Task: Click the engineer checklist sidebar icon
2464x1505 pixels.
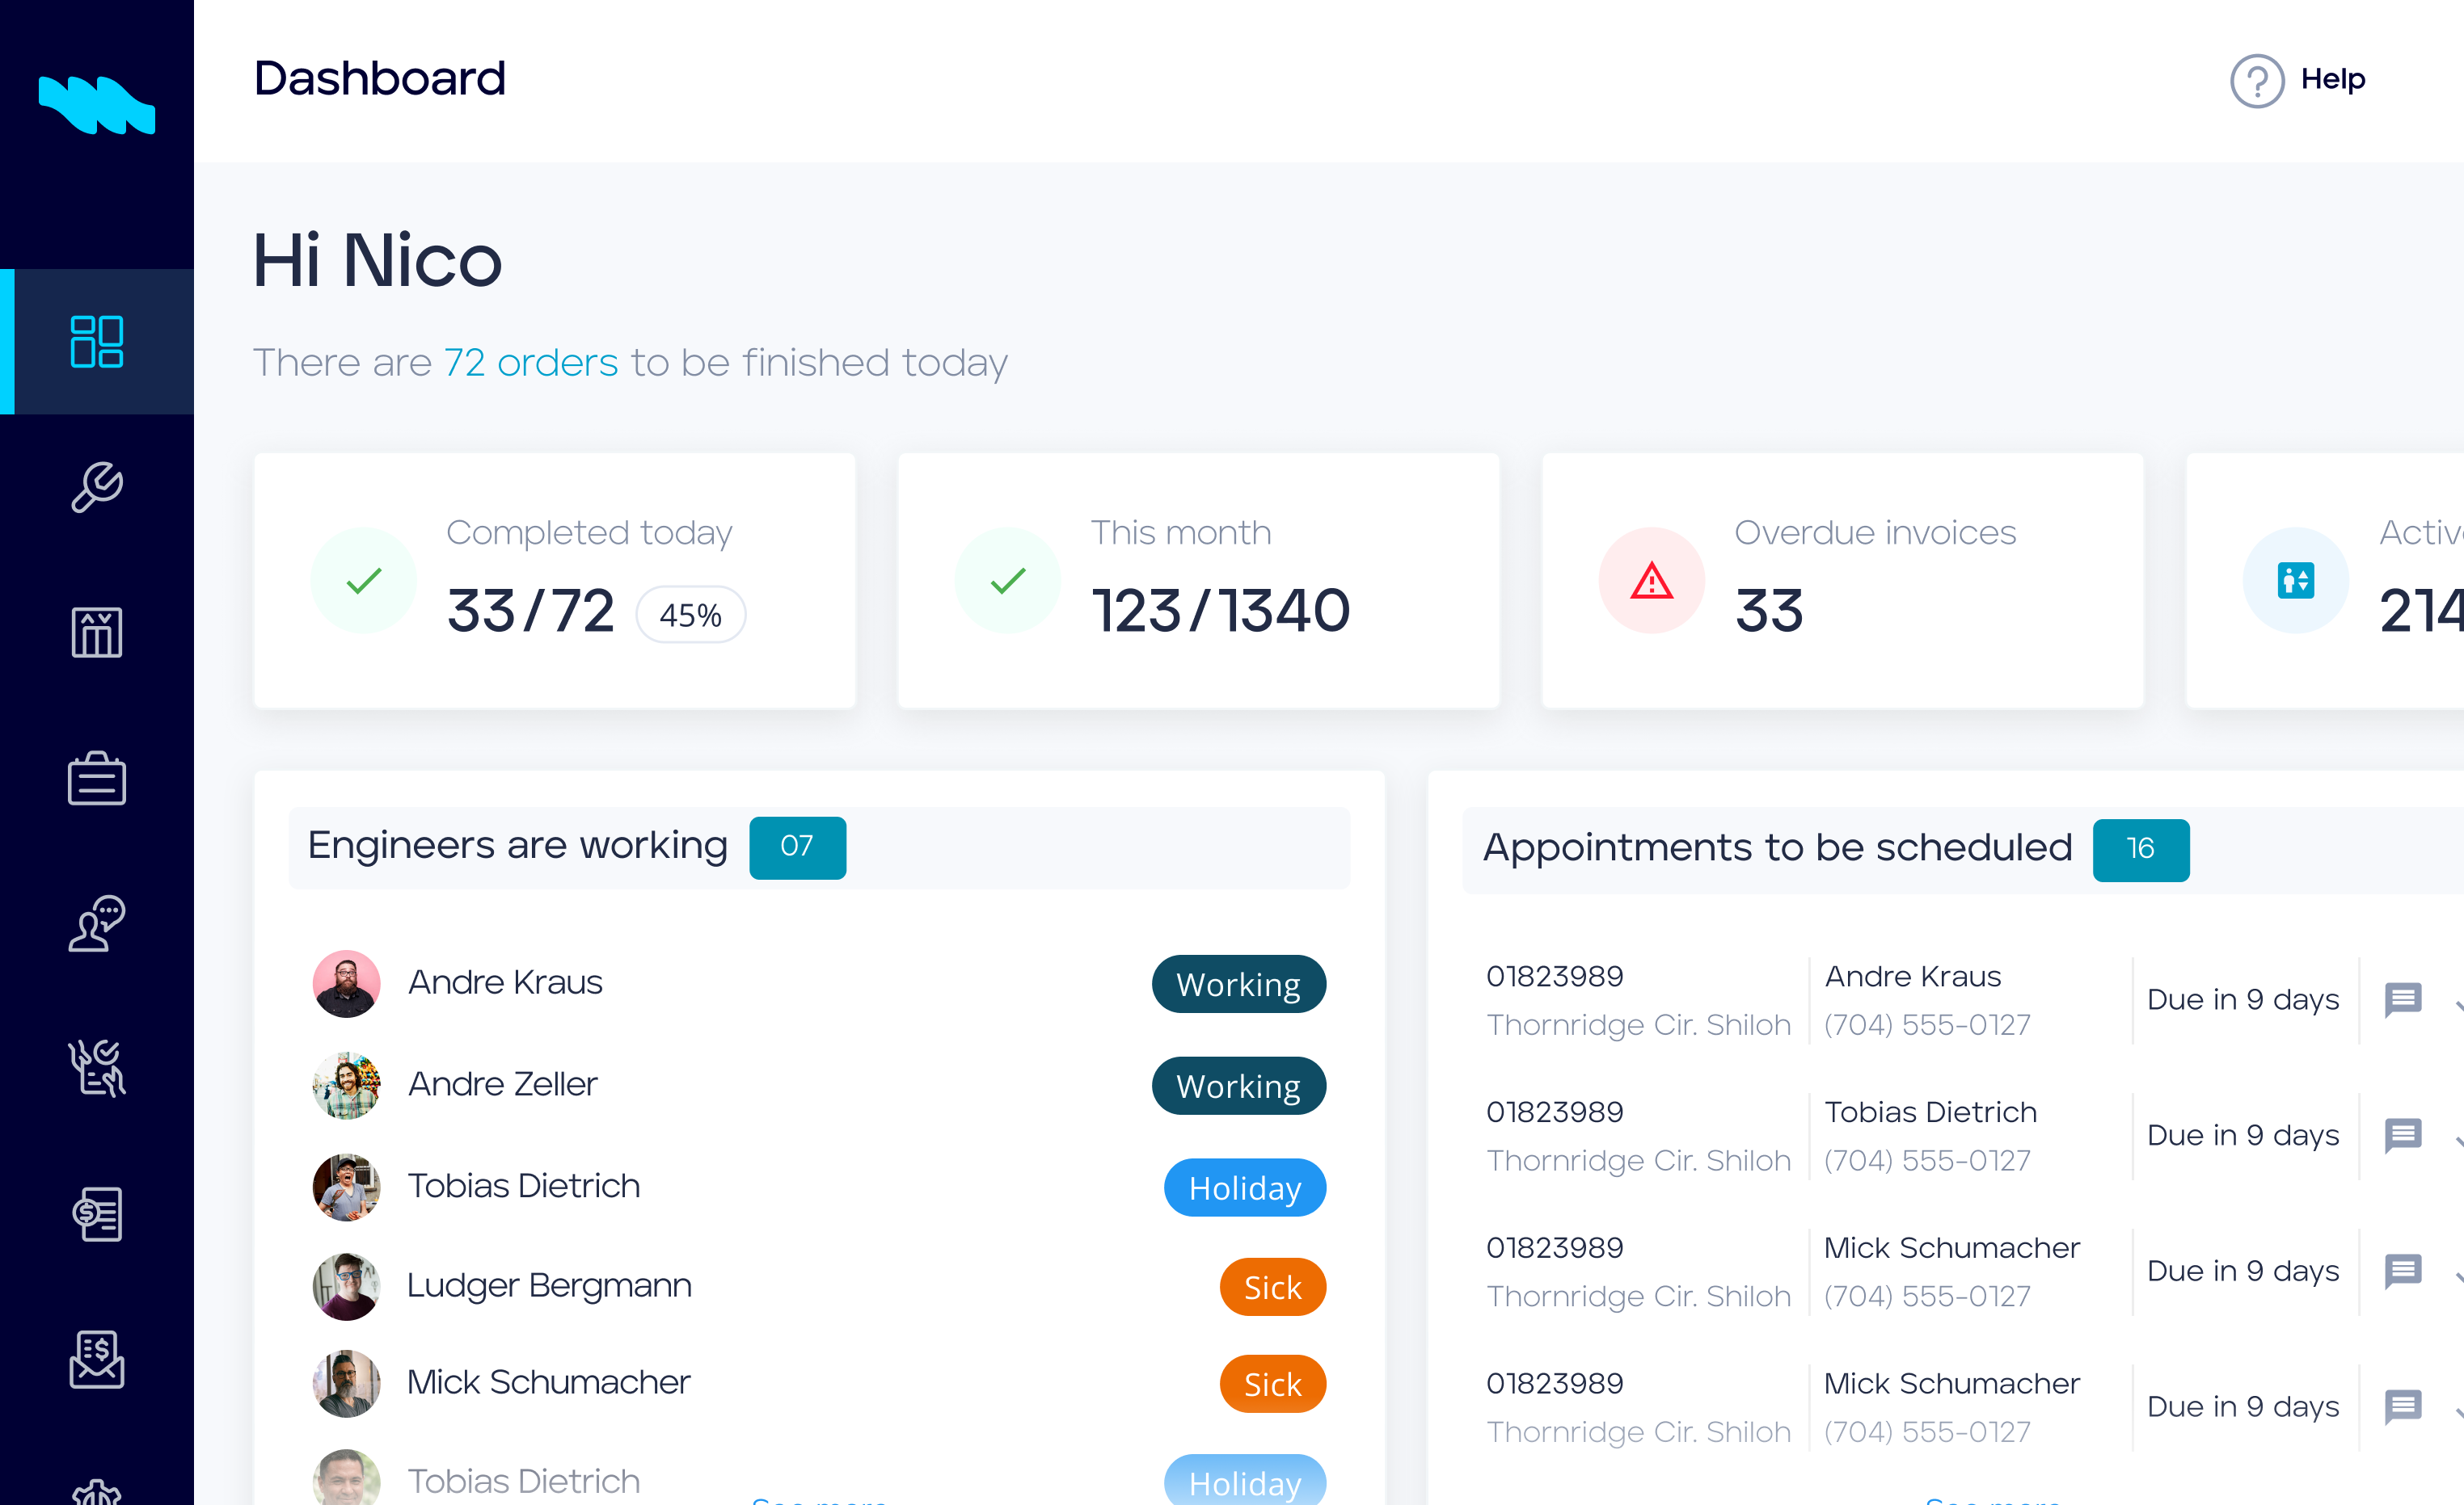Action: pyautogui.click(x=97, y=1067)
